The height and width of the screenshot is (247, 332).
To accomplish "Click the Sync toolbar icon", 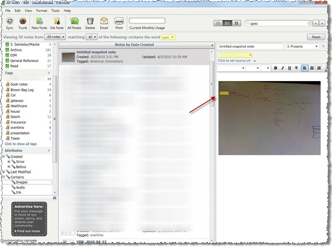I will [9, 23].
